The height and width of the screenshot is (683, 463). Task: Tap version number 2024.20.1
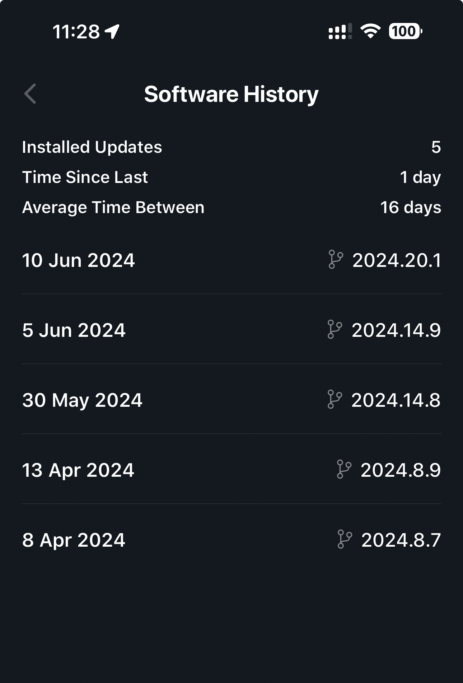397,260
